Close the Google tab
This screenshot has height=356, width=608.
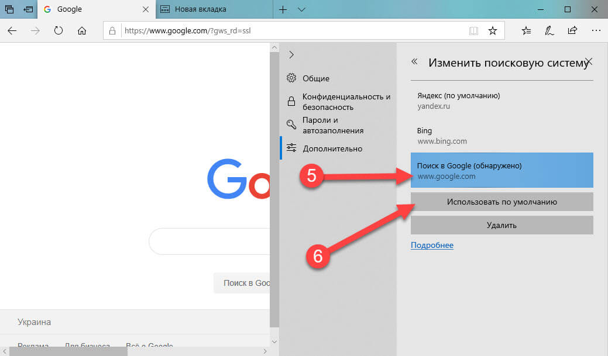tap(146, 9)
